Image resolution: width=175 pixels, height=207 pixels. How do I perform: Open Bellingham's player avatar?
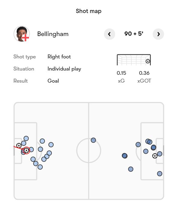pos(22,34)
